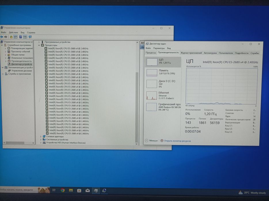Open the weather widget showing 28°C
The width and height of the screenshot is (269, 201).
(252, 193)
